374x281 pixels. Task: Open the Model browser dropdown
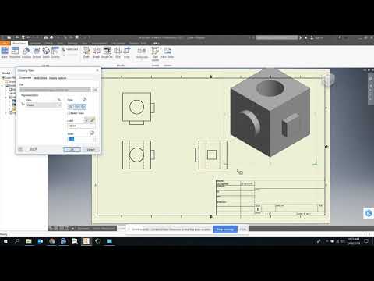coord(7,73)
